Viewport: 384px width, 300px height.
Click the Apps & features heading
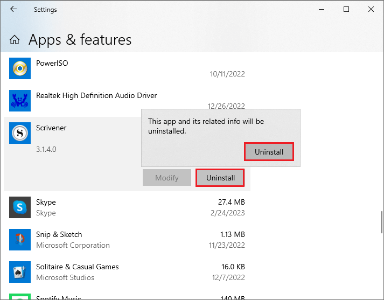point(80,40)
